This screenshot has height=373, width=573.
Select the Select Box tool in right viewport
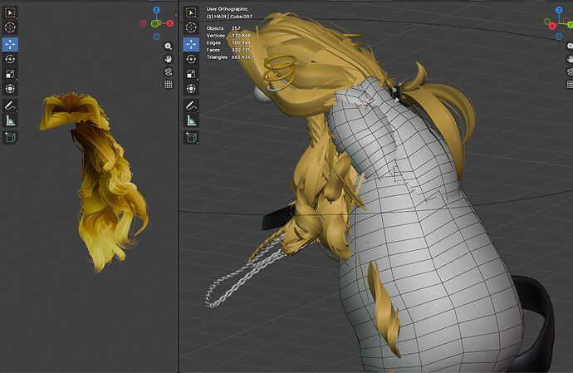(191, 12)
